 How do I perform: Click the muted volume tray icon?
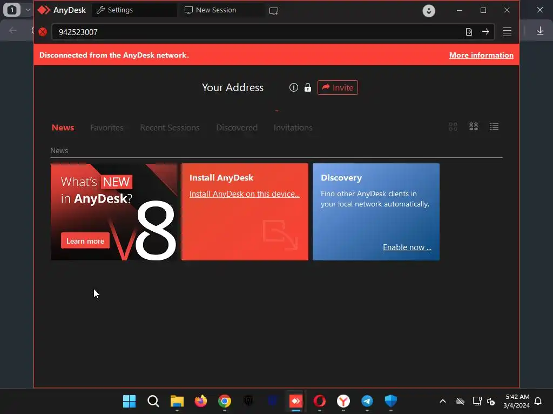tap(490, 401)
